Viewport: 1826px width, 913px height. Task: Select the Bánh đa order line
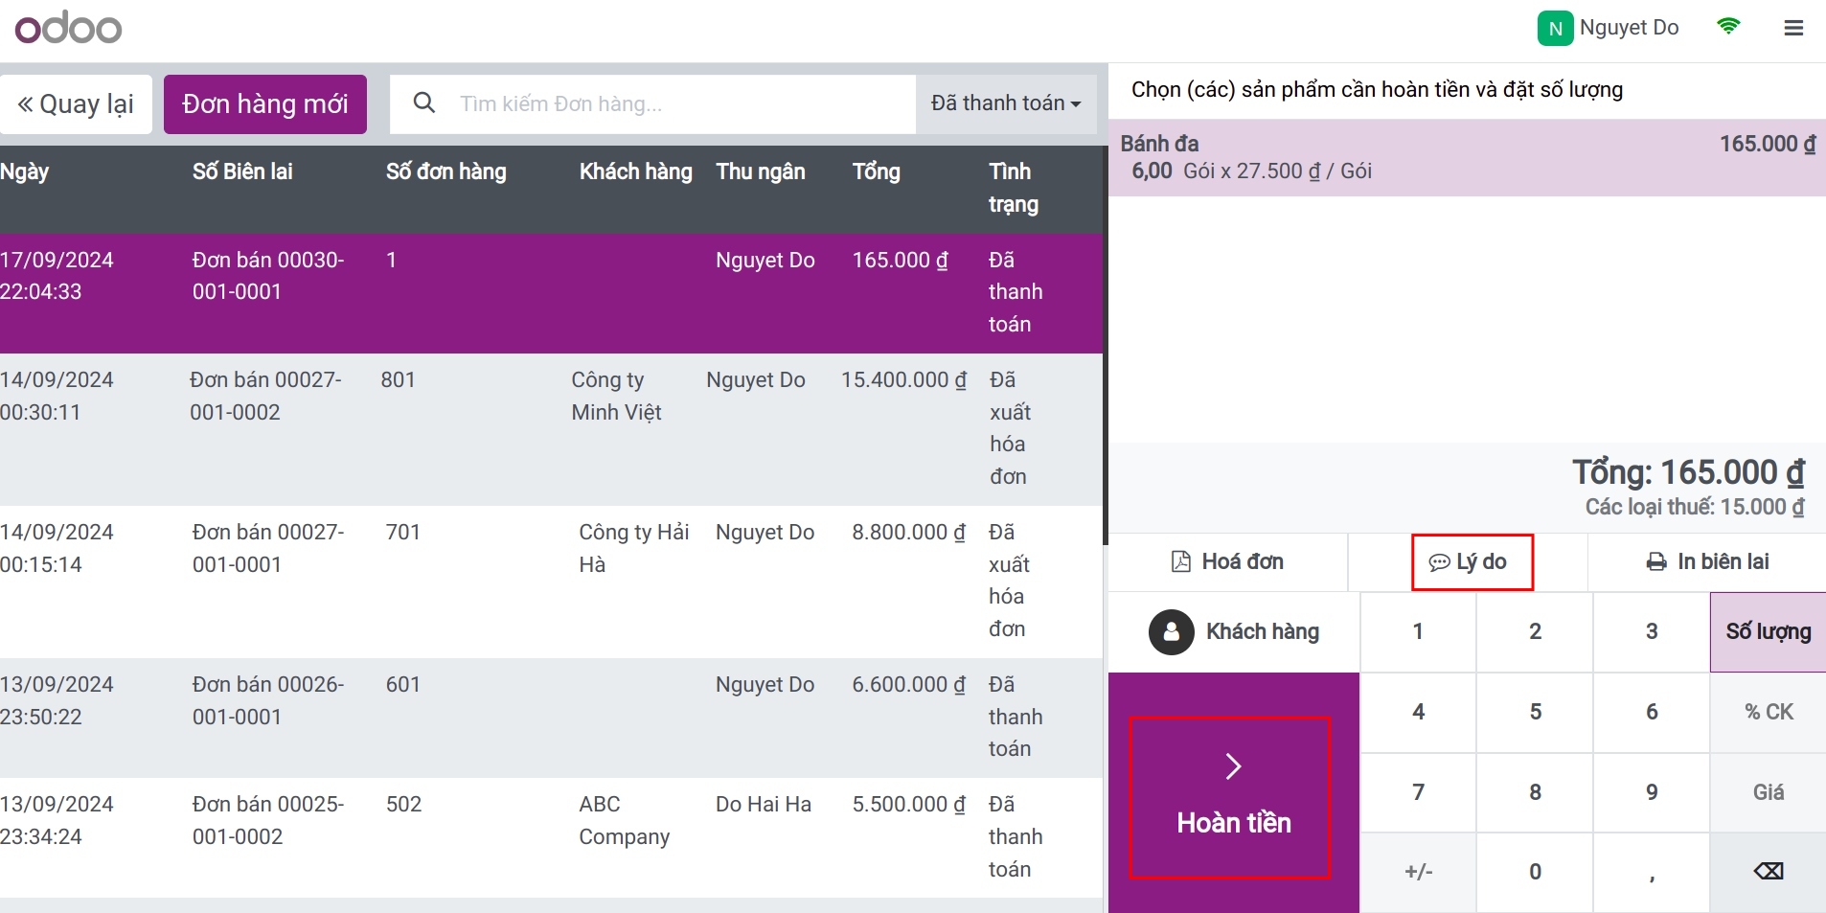coord(1466,158)
